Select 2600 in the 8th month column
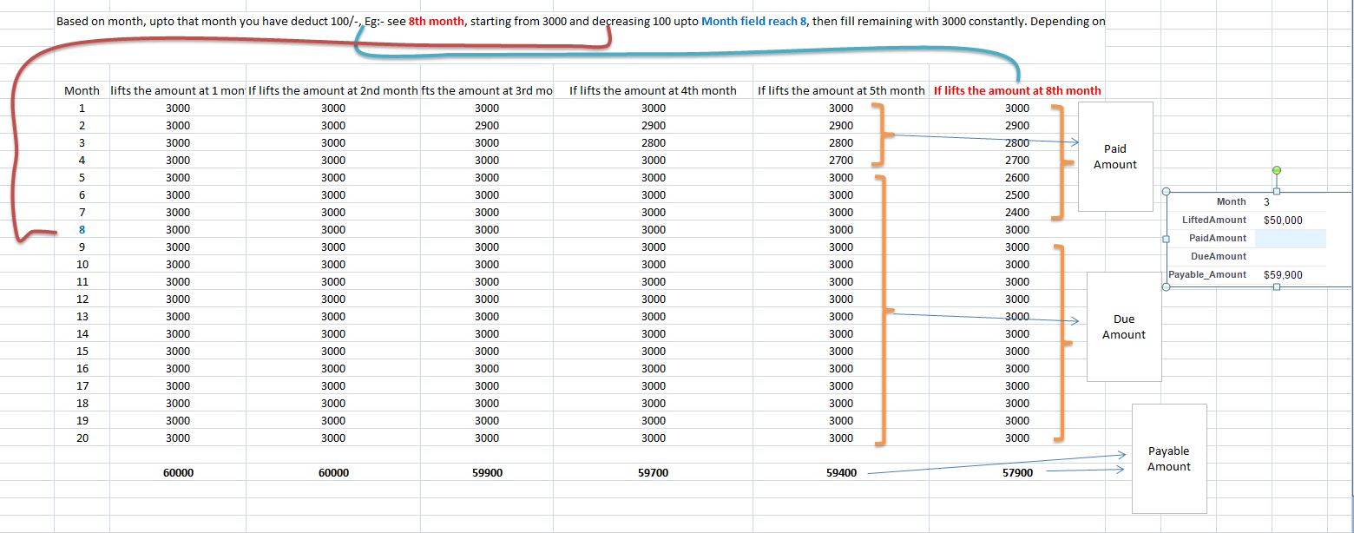The image size is (1354, 533). tap(1017, 177)
